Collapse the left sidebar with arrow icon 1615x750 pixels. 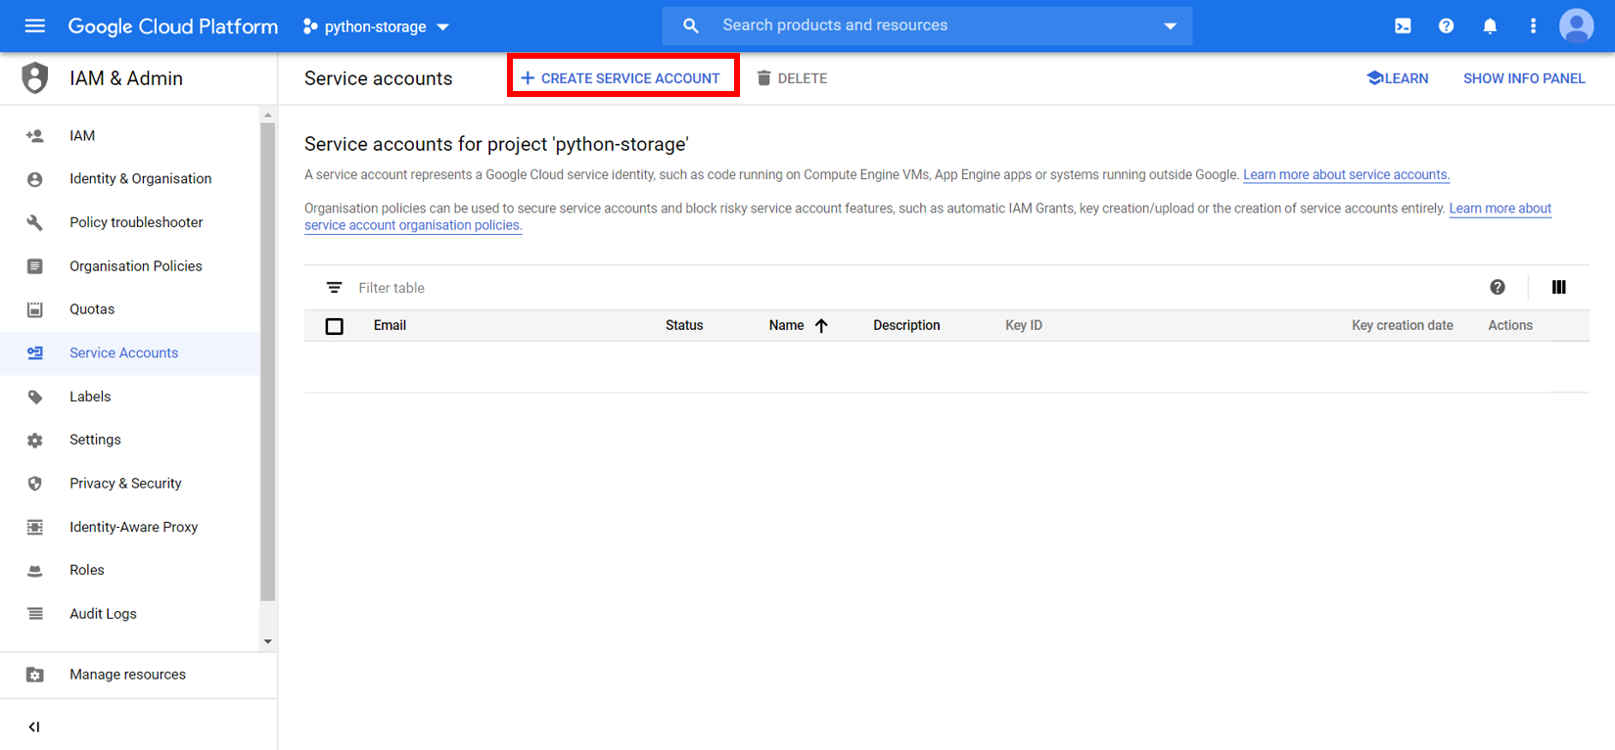(x=34, y=727)
